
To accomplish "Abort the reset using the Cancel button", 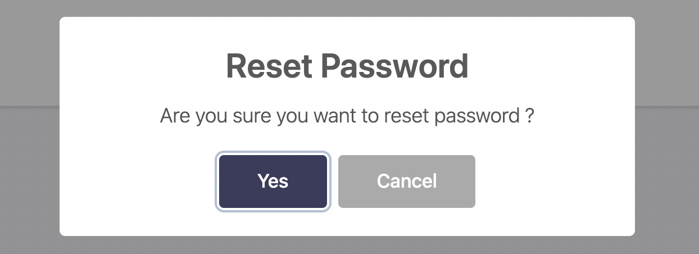I will click(407, 182).
